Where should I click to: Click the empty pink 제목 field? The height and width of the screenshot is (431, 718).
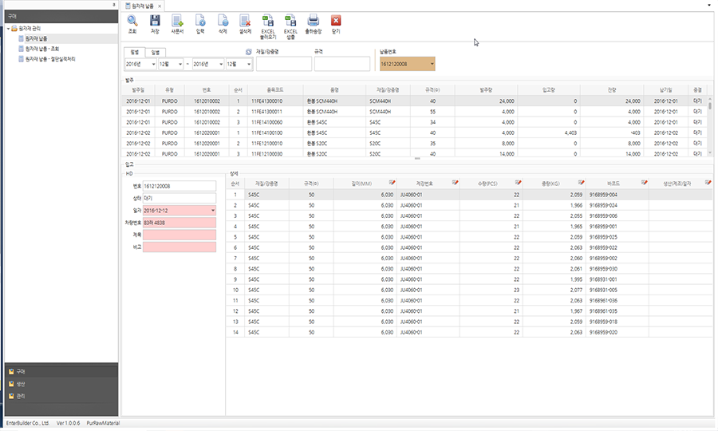pyautogui.click(x=179, y=235)
